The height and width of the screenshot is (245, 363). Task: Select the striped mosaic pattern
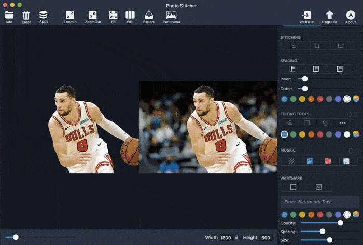[292, 161]
